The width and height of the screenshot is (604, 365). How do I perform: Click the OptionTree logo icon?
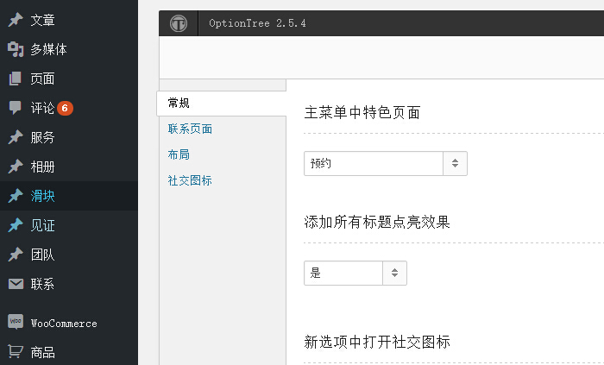click(179, 23)
